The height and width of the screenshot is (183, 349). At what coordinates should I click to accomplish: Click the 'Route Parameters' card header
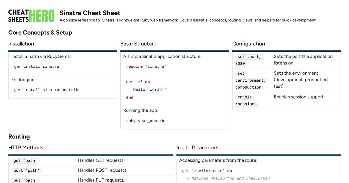[x=197, y=148]
